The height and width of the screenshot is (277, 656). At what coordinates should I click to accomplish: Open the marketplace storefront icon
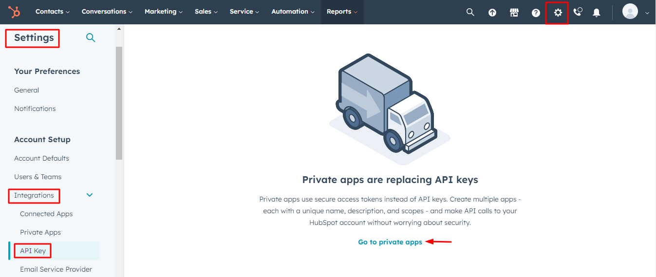tap(514, 13)
